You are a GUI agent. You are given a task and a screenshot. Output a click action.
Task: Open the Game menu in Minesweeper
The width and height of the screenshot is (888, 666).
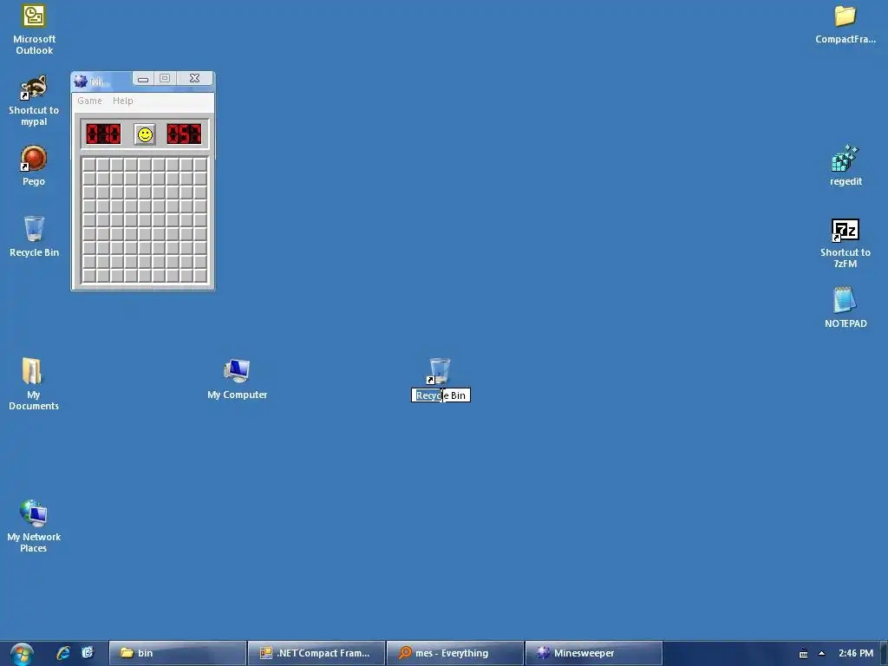tap(89, 101)
